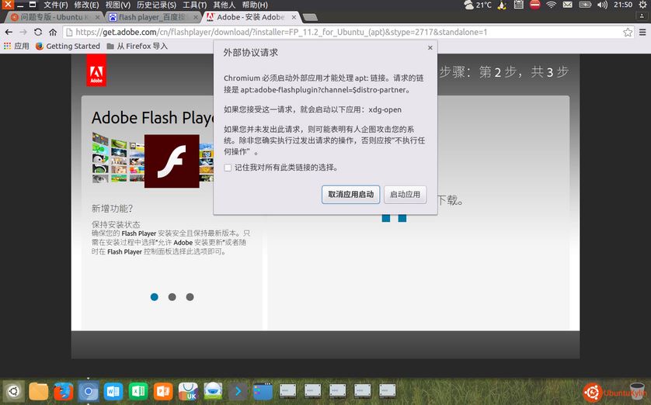
Task: Open the battery status indicator
Action: (585, 5)
